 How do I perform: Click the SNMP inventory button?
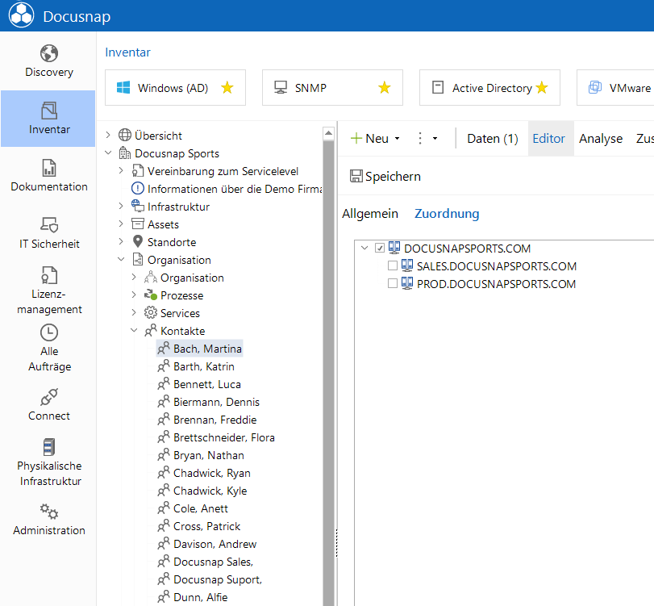[332, 88]
